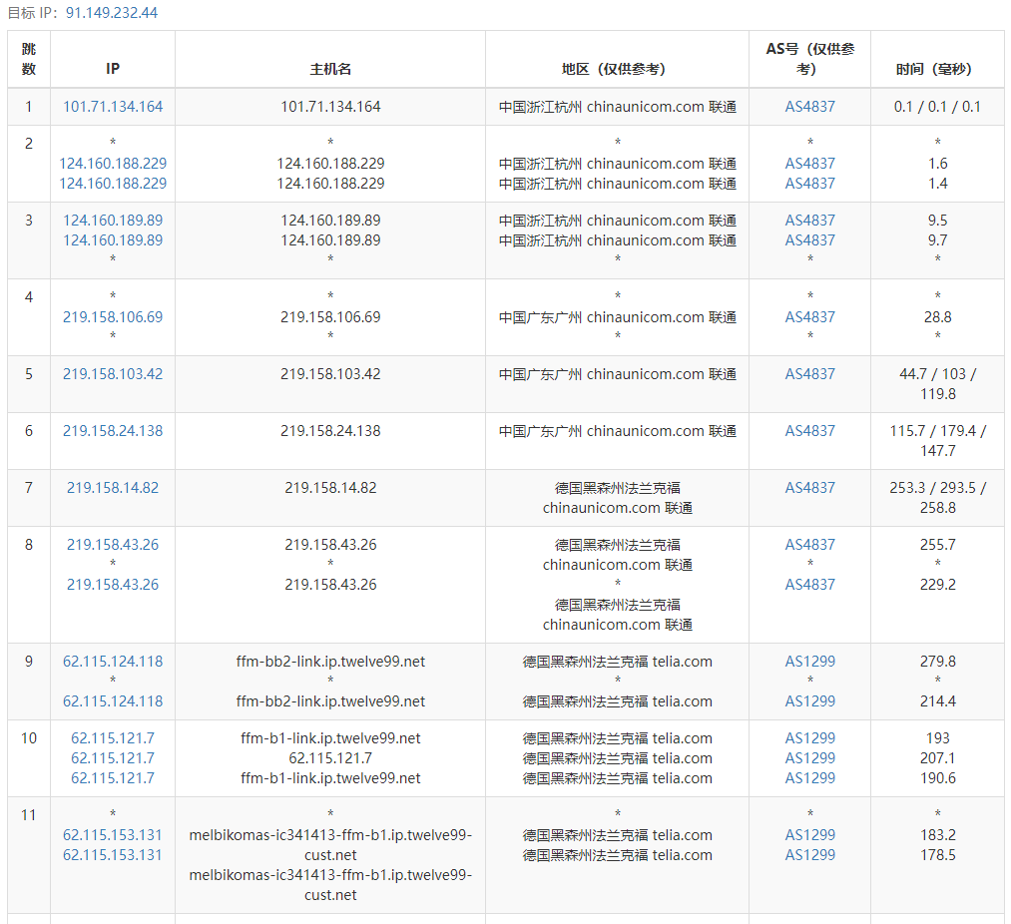The width and height of the screenshot is (1011, 924).
Task: Open the first 124.160.189.89 IP link in hop 3
Action: coord(113,220)
